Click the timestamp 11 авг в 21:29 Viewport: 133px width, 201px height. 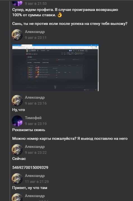coord(37,181)
